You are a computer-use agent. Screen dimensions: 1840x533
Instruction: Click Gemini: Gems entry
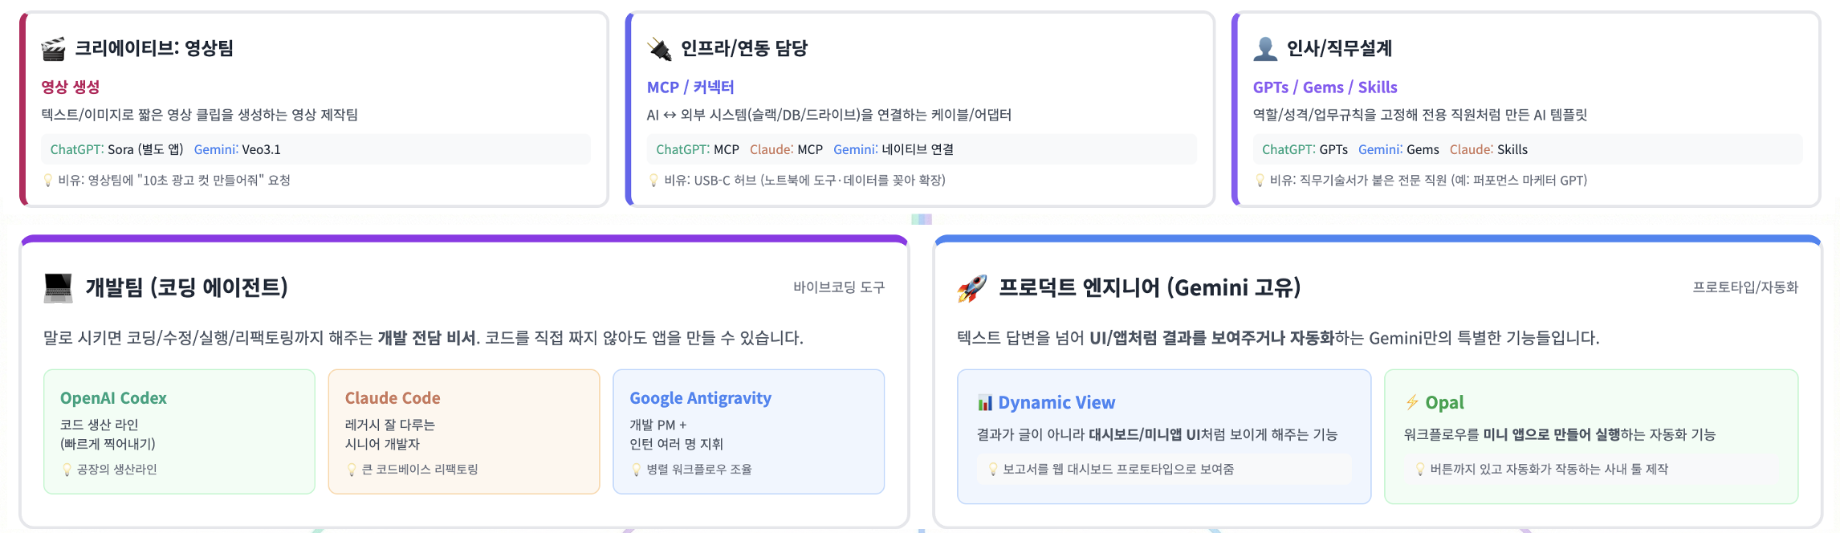point(1398,149)
